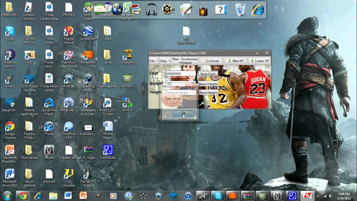The width and height of the screenshot is (357, 201).
Task: Open the Help dropdown menu
Action: point(165,61)
